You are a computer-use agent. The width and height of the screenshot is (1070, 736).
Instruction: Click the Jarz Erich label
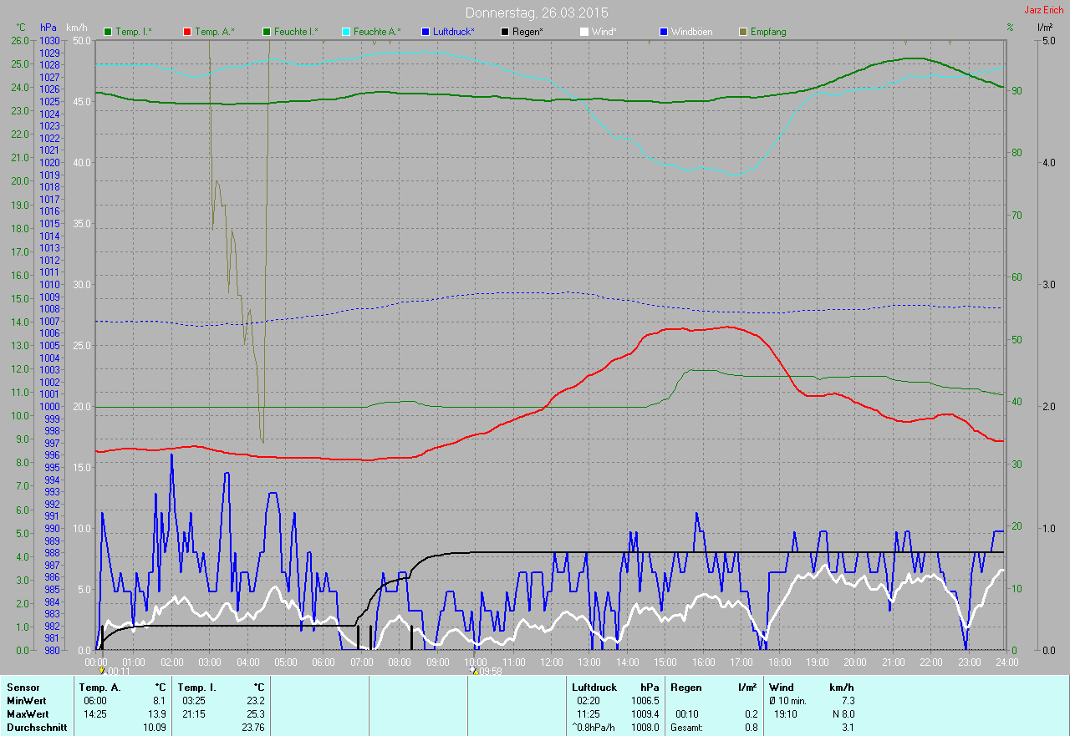1043,10
